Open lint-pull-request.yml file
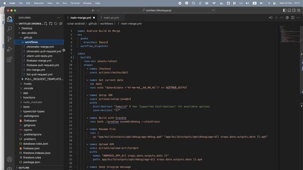This screenshot has width=303, height=170. point(39,75)
